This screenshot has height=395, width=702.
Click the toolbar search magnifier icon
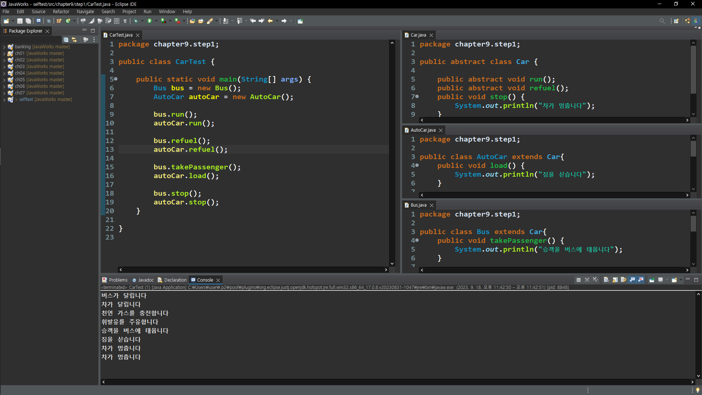tap(662, 21)
